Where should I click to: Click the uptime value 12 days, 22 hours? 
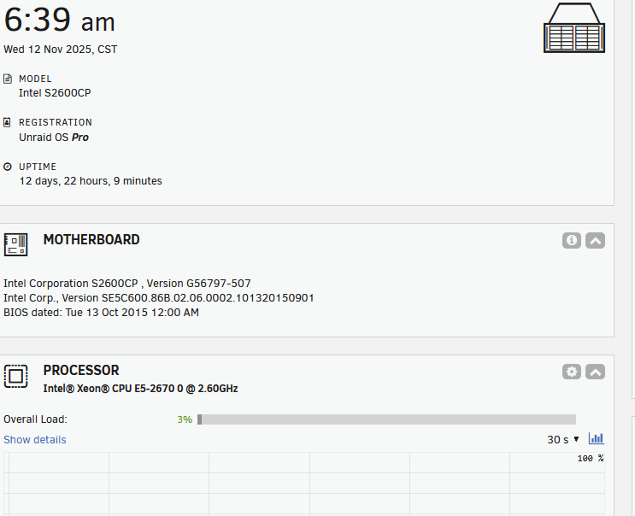(91, 181)
